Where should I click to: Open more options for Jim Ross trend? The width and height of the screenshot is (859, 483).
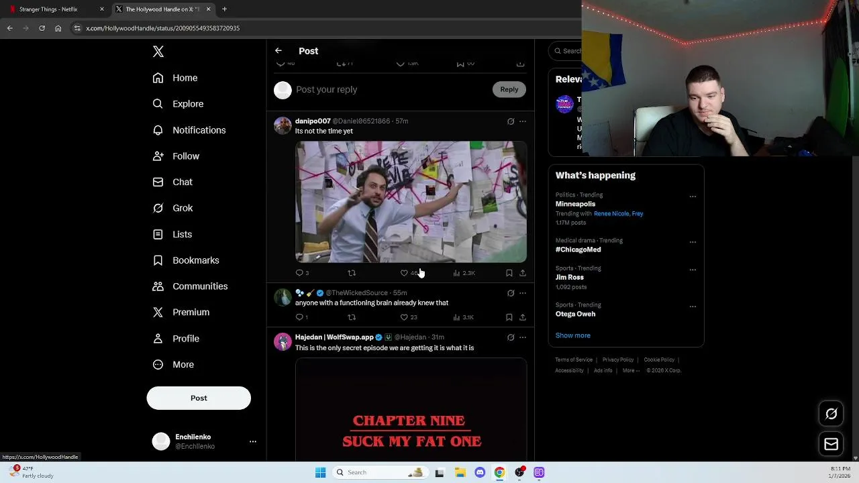click(x=693, y=270)
